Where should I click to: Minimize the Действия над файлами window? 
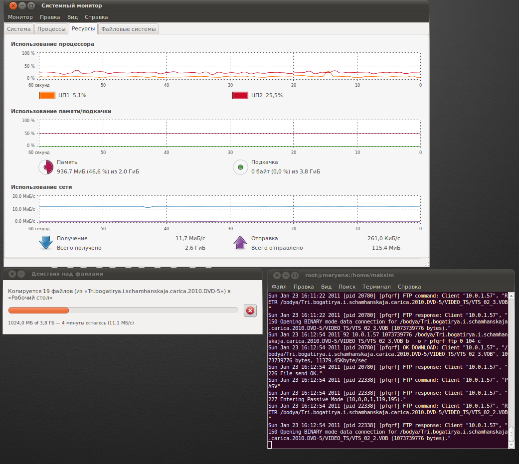pos(21,274)
